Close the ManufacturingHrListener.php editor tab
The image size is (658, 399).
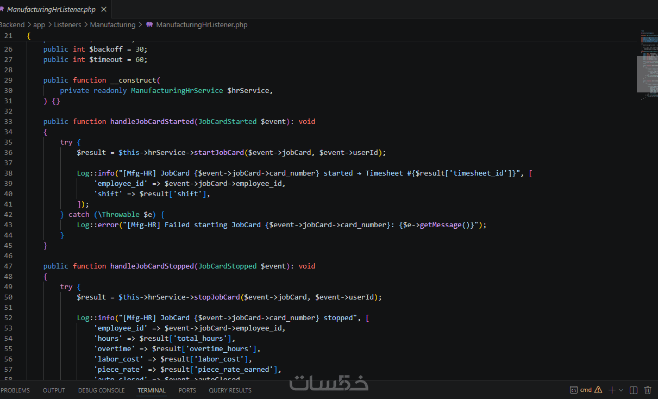tap(104, 9)
